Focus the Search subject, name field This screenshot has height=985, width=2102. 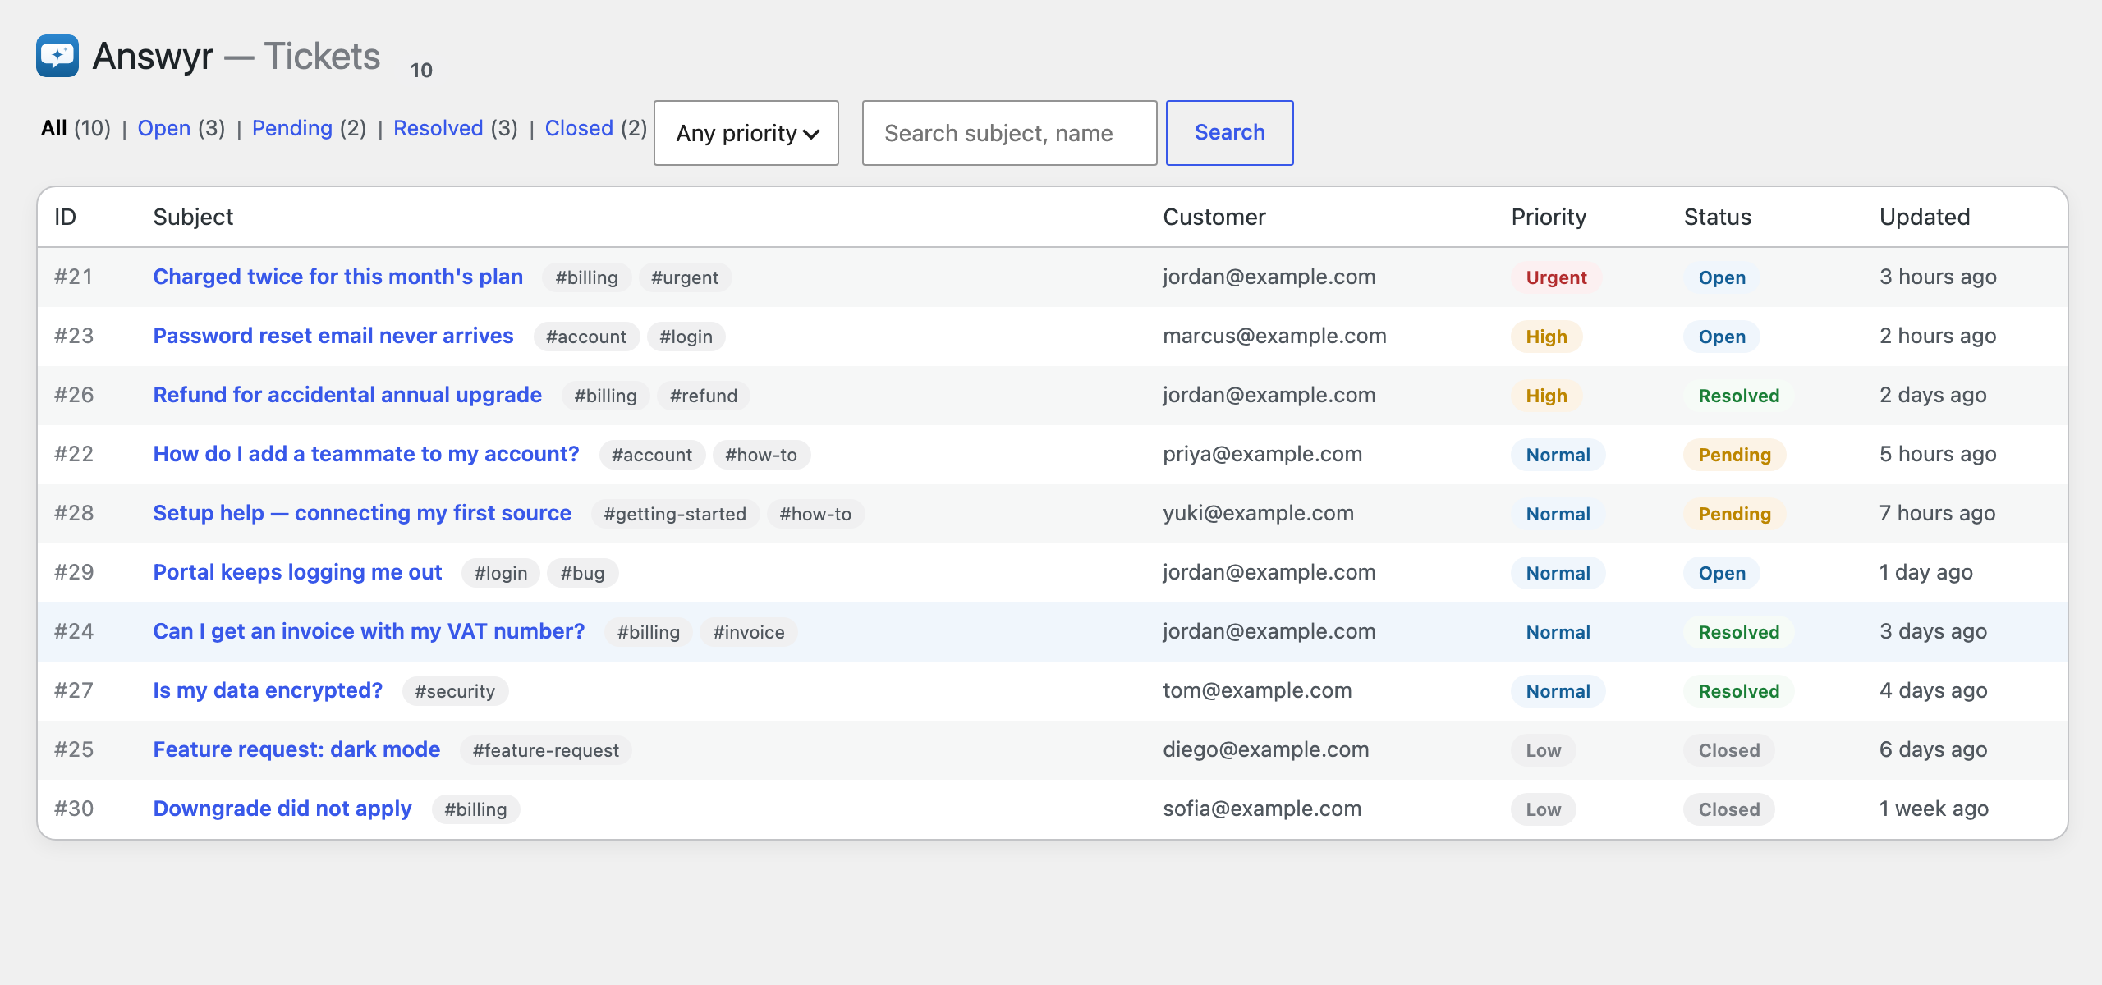click(x=1009, y=133)
